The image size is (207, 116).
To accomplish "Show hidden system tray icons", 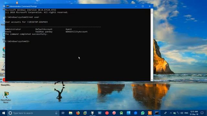I will coord(171,113).
